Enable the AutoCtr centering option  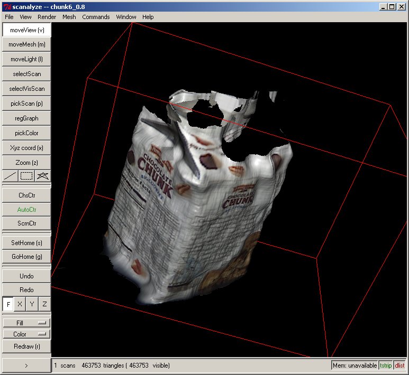coord(26,210)
